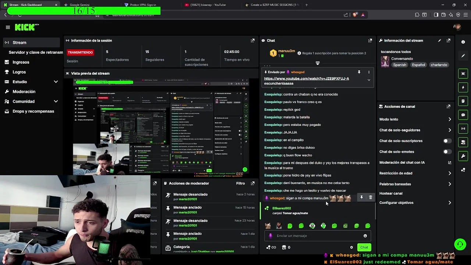Image resolution: width=471 pixels, height=265 pixels.
Task: Open the user avatar profile menu
Action: click(x=457, y=27)
